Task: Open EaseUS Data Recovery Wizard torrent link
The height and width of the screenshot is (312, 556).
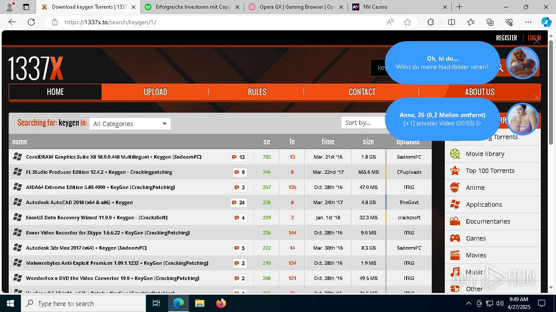Action: 96,218
